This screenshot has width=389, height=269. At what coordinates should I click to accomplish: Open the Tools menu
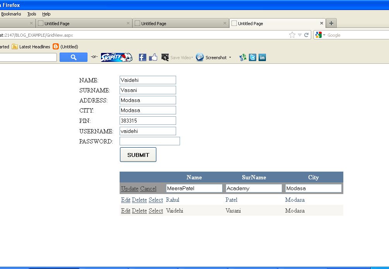pyautogui.click(x=32, y=14)
